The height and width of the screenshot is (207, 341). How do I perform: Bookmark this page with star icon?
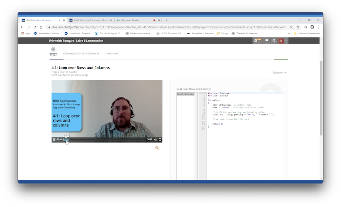(298, 27)
